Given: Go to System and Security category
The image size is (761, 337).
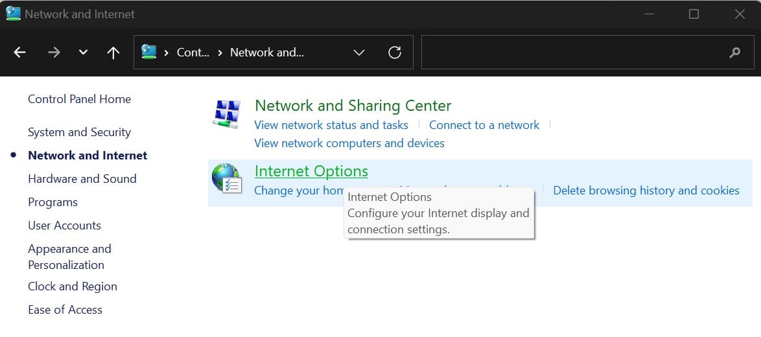Looking at the screenshot, I should 80,132.
